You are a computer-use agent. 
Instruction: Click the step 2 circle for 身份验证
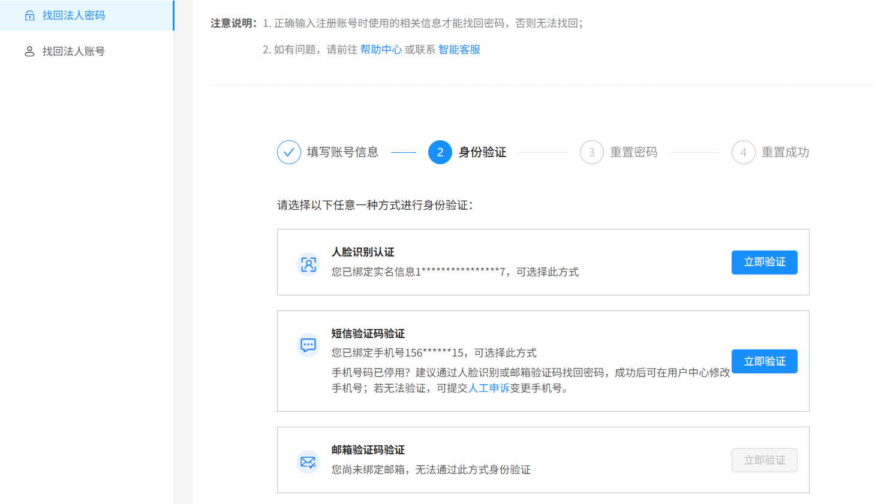pos(440,152)
